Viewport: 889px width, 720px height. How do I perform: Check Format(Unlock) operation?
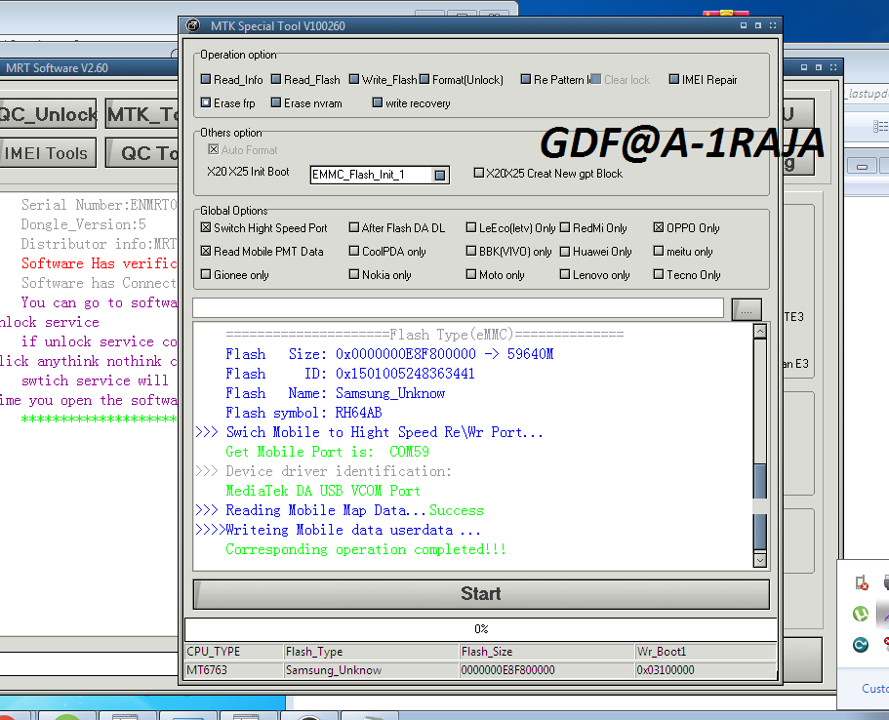click(424, 79)
